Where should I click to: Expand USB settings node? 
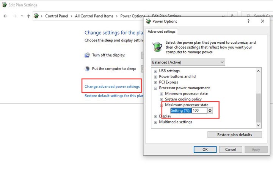point(155,71)
